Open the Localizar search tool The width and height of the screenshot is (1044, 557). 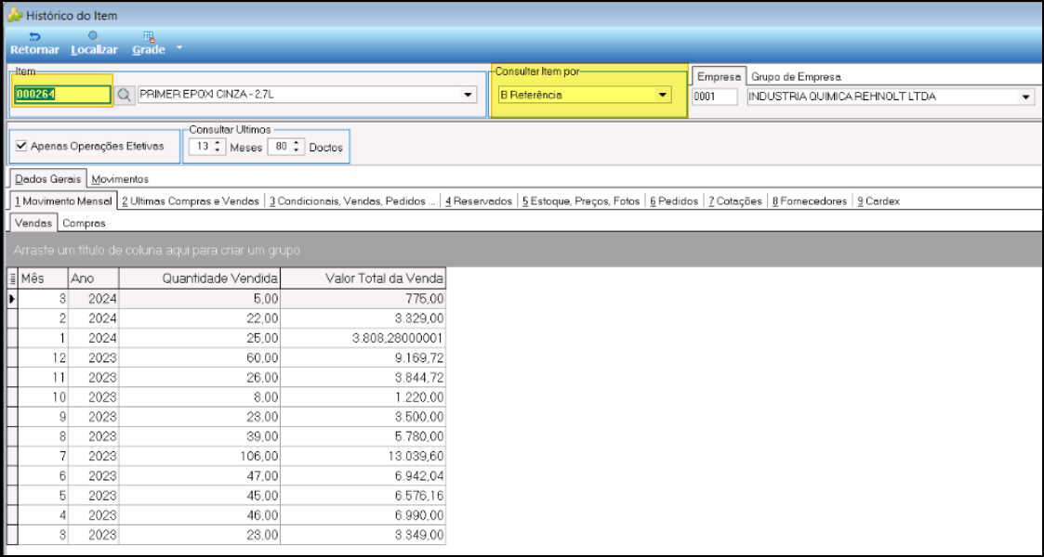pos(94,44)
